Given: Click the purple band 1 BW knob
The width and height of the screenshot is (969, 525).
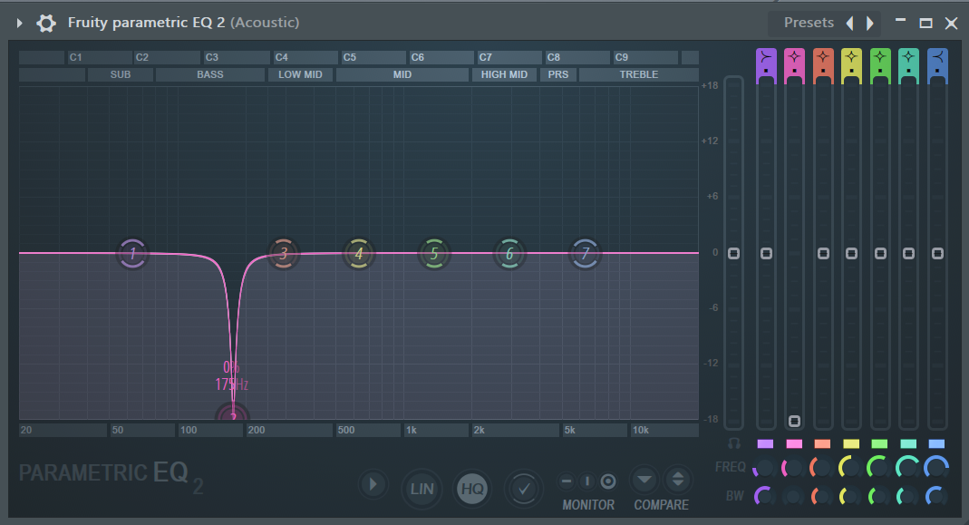Looking at the screenshot, I should 764,496.
